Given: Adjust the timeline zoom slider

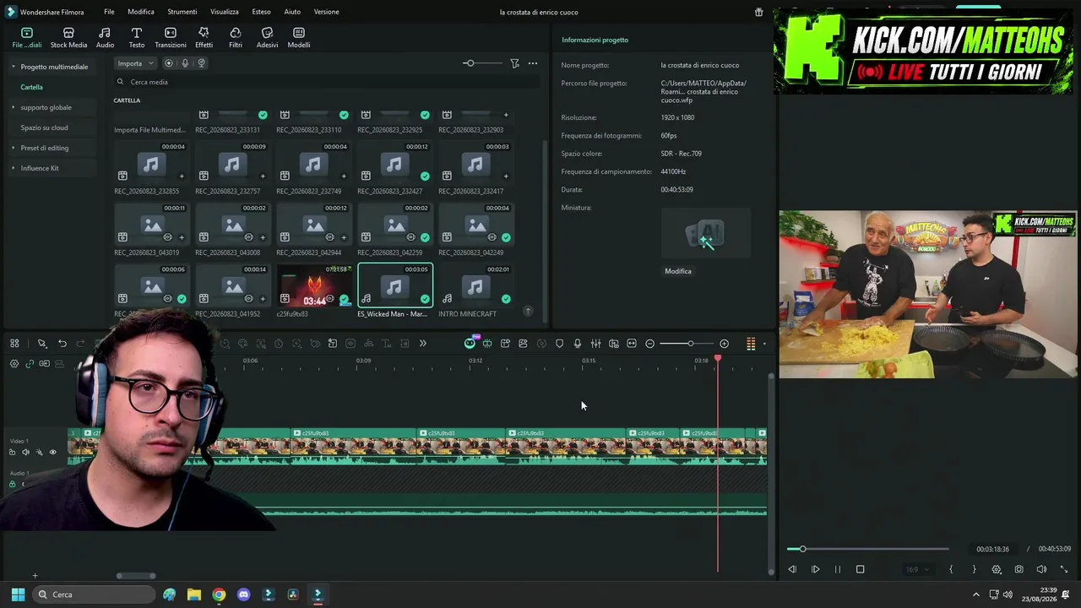Looking at the screenshot, I should point(687,344).
